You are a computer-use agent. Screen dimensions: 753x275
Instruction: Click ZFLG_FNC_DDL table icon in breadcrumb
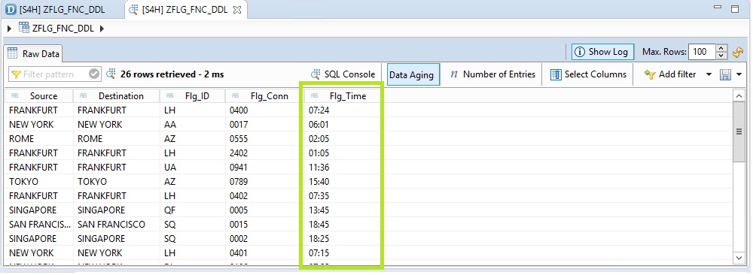[x=24, y=28]
